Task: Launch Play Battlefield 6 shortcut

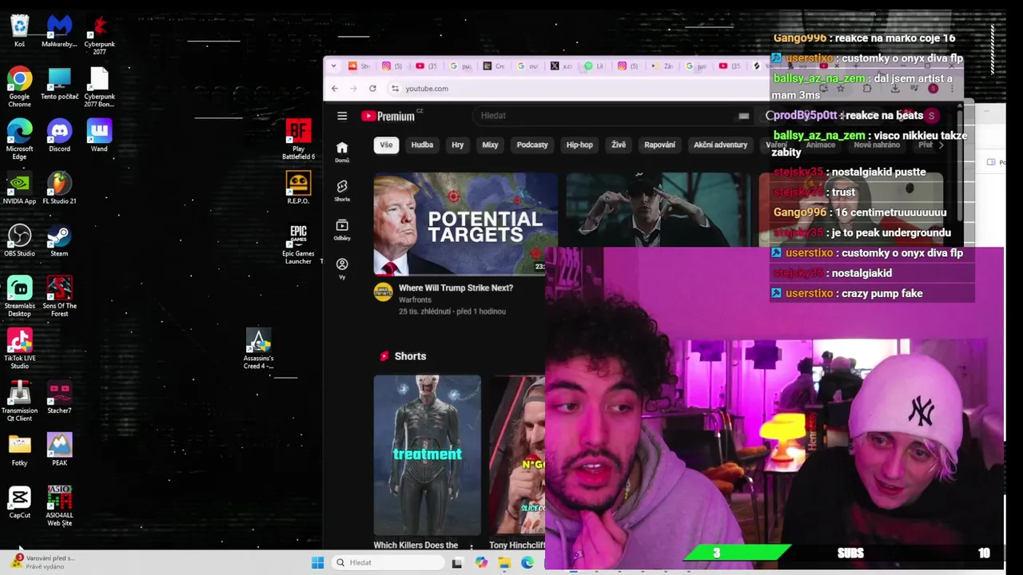Action: (x=298, y=140)
